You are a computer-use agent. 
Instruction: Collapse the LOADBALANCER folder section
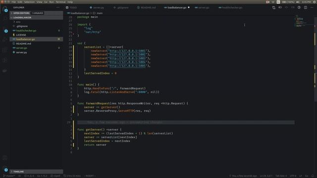tap(36, 18)
